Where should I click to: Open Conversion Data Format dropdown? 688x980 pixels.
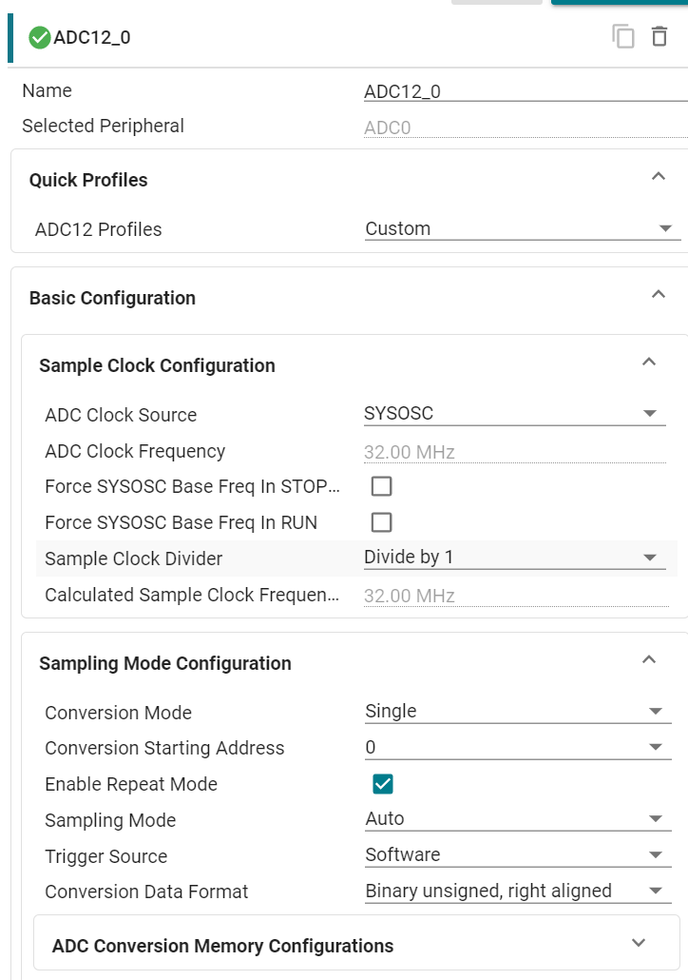click(518, 892)
